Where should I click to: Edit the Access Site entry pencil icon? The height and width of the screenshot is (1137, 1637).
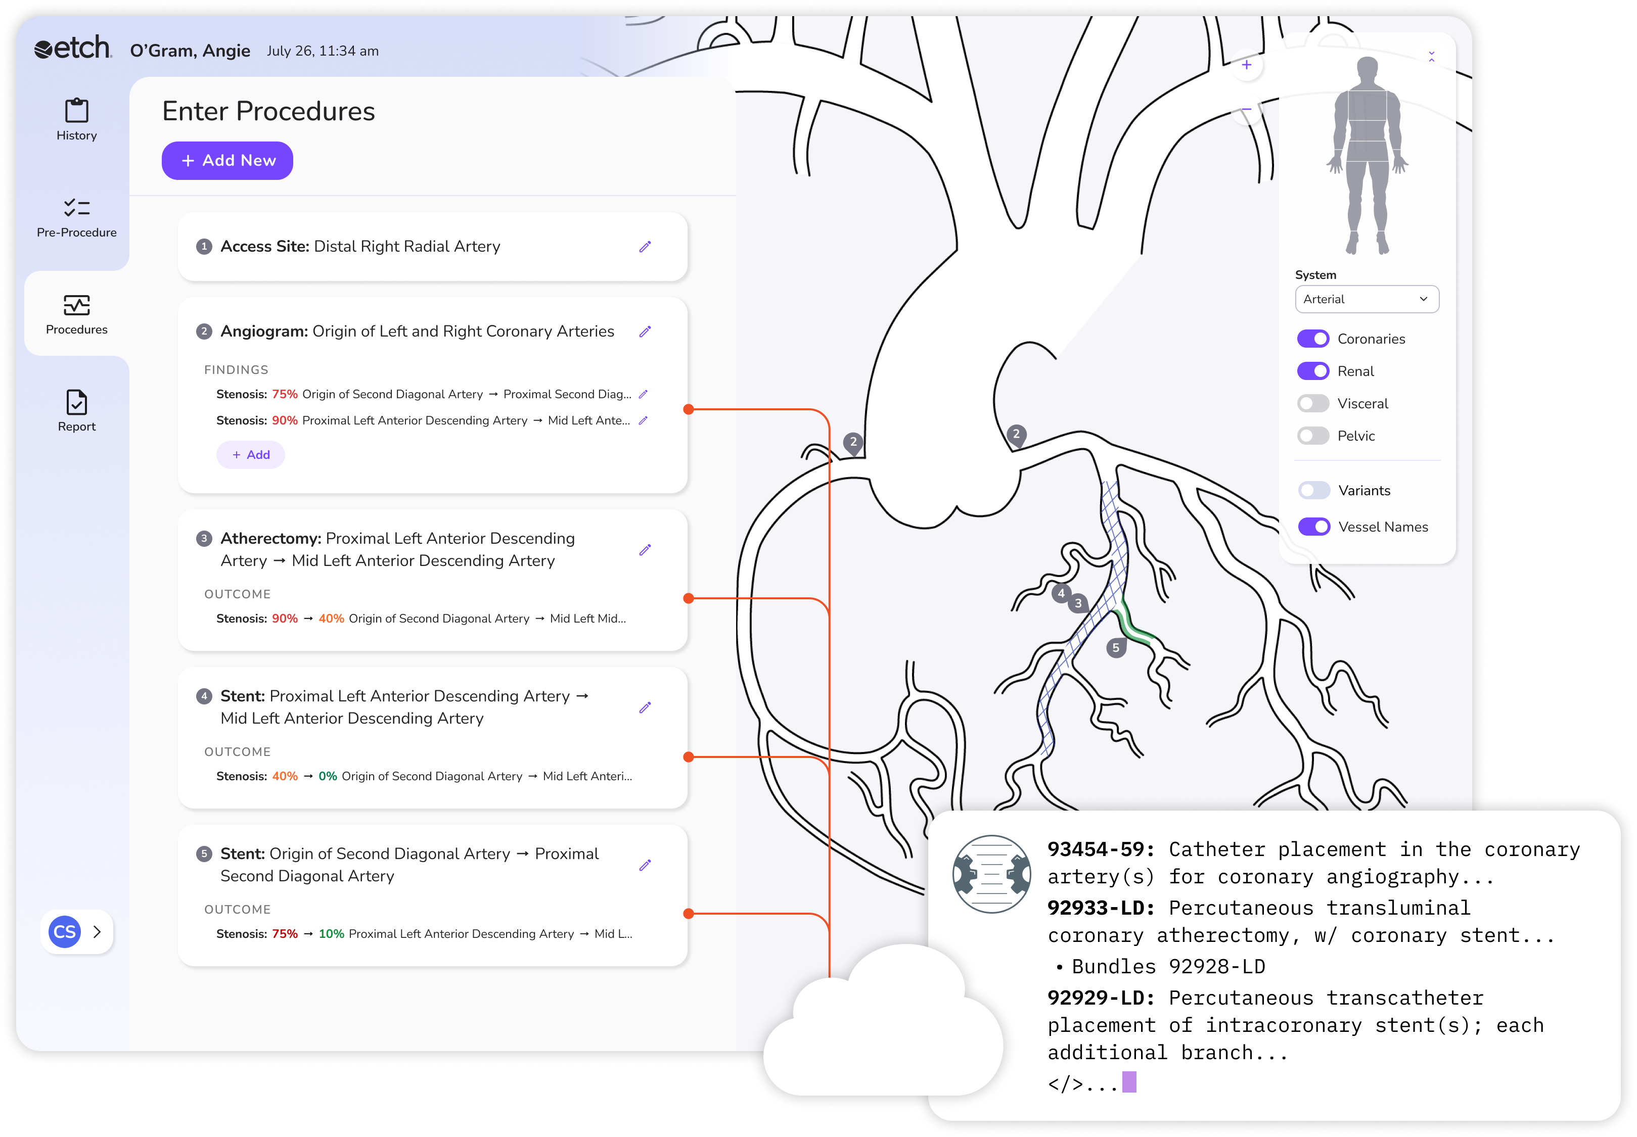[645, 247]
